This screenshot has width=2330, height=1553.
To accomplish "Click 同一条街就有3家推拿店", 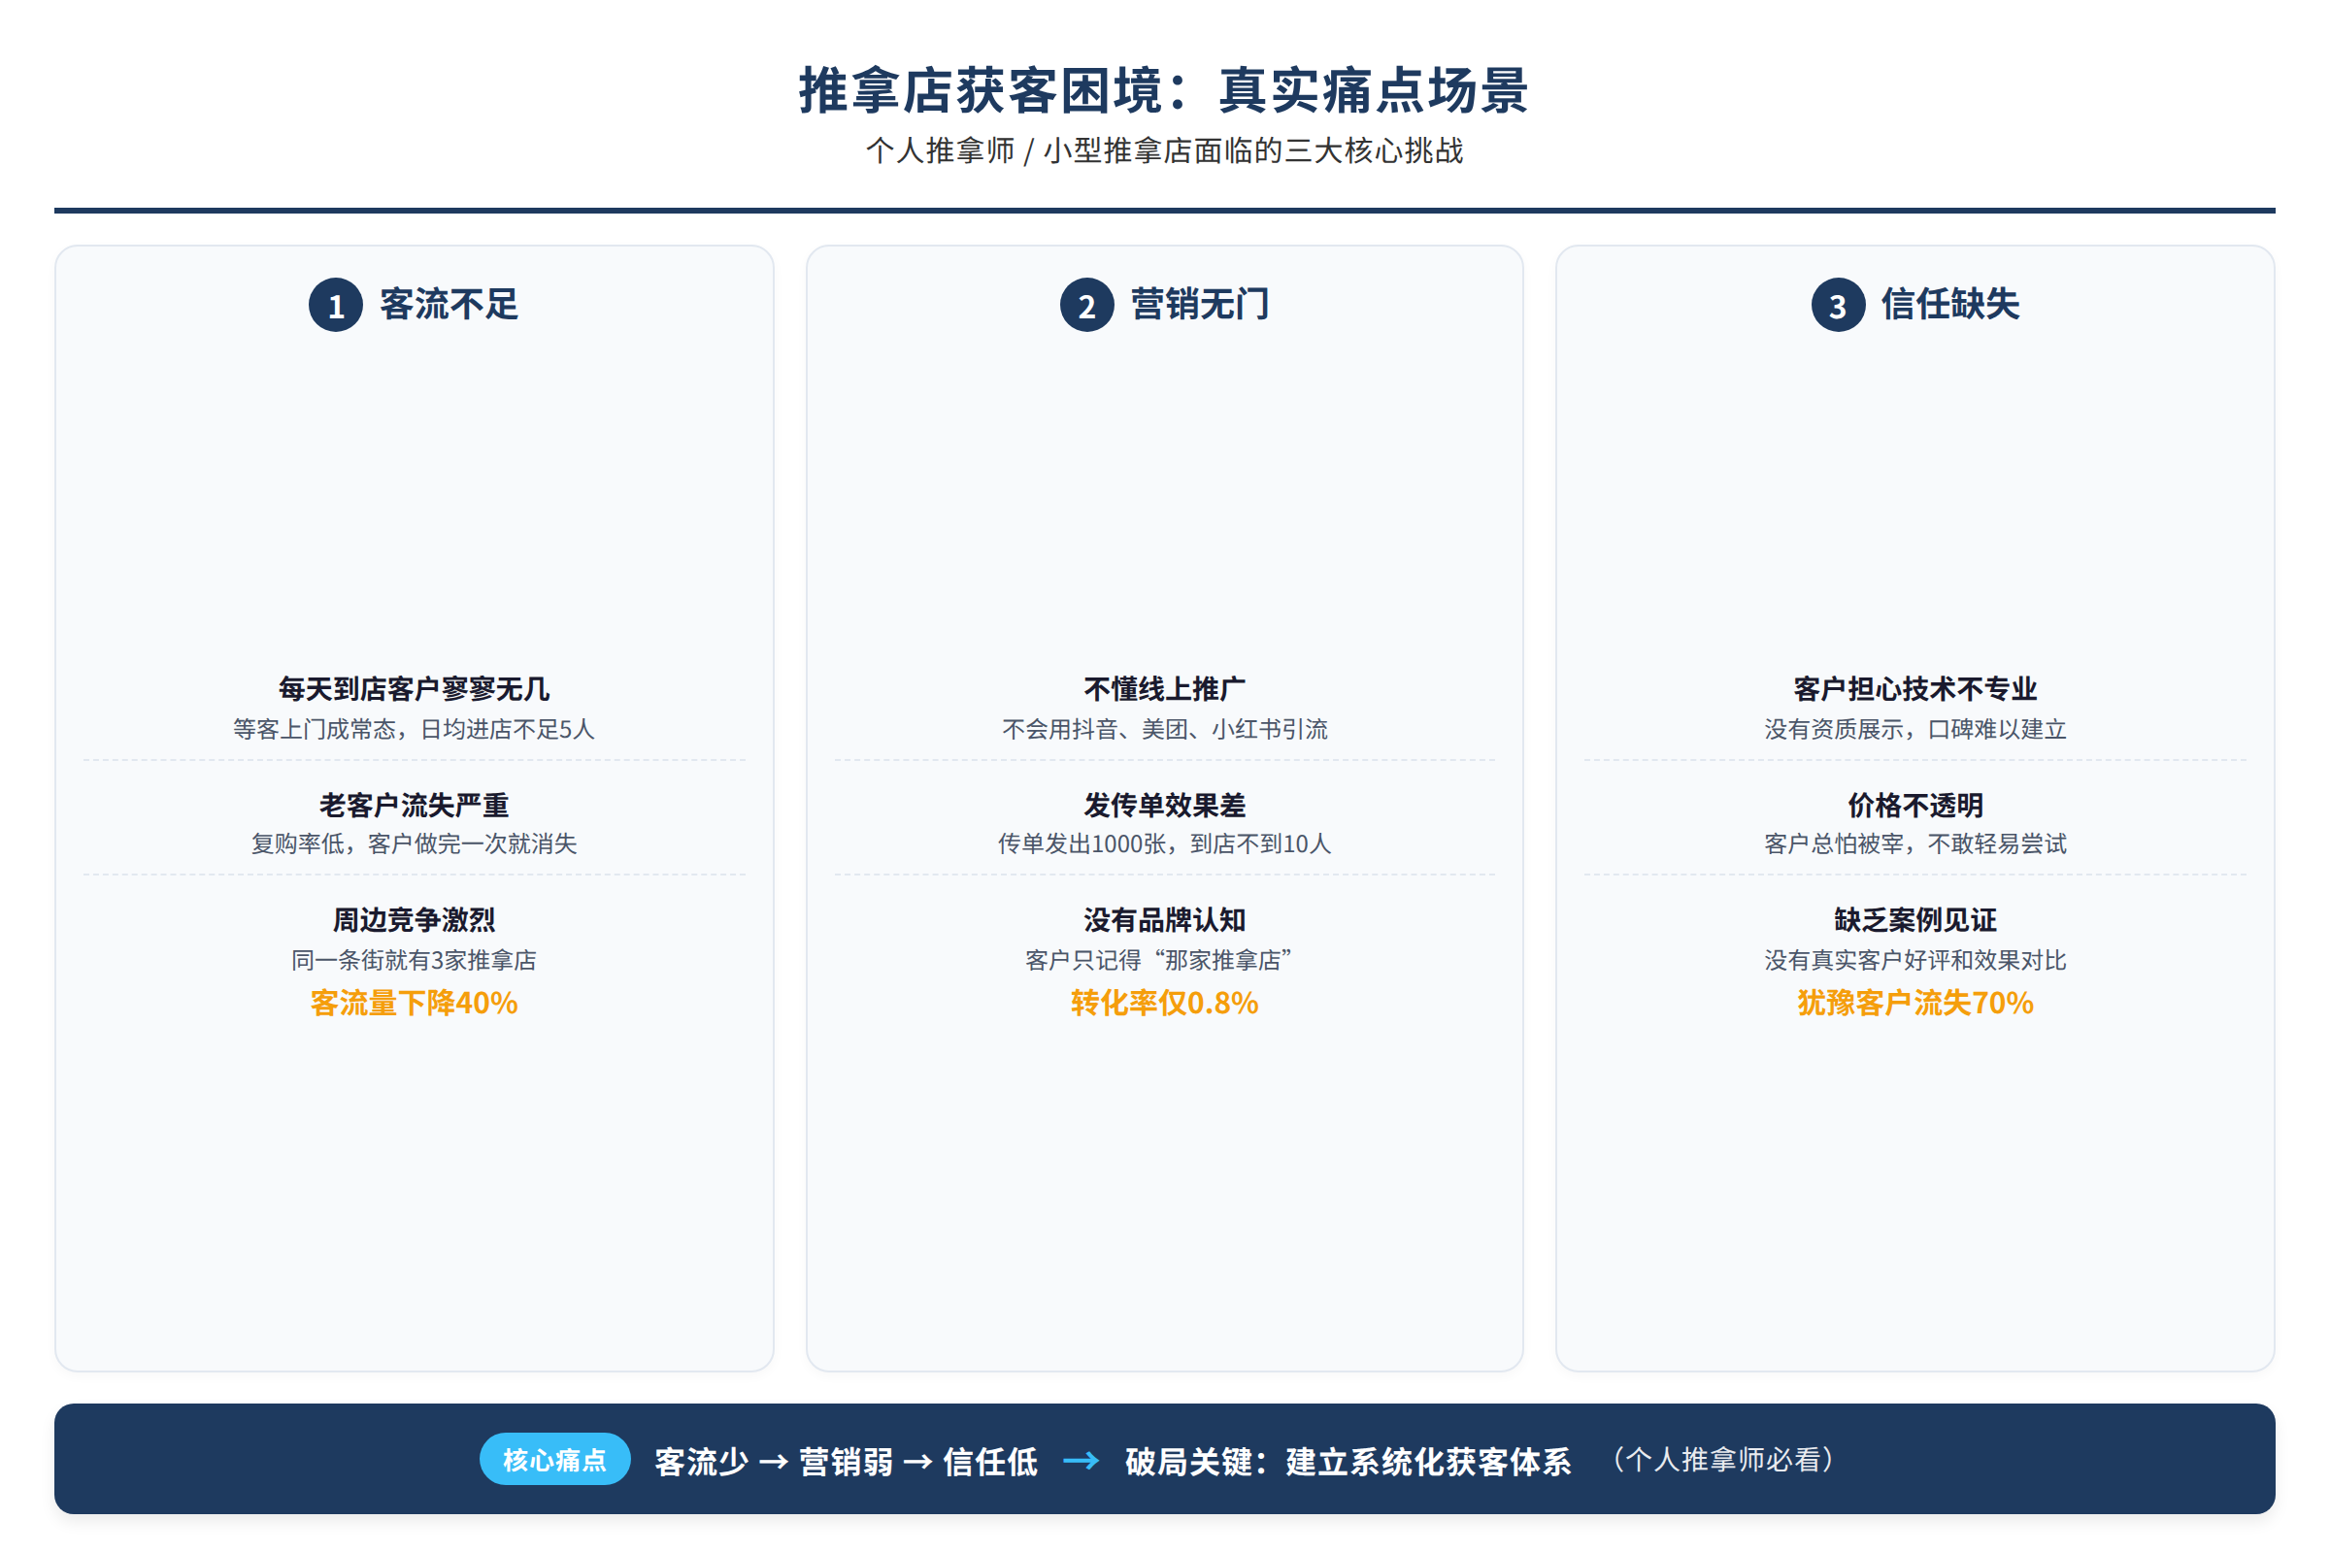I will (x=415, y=960).
